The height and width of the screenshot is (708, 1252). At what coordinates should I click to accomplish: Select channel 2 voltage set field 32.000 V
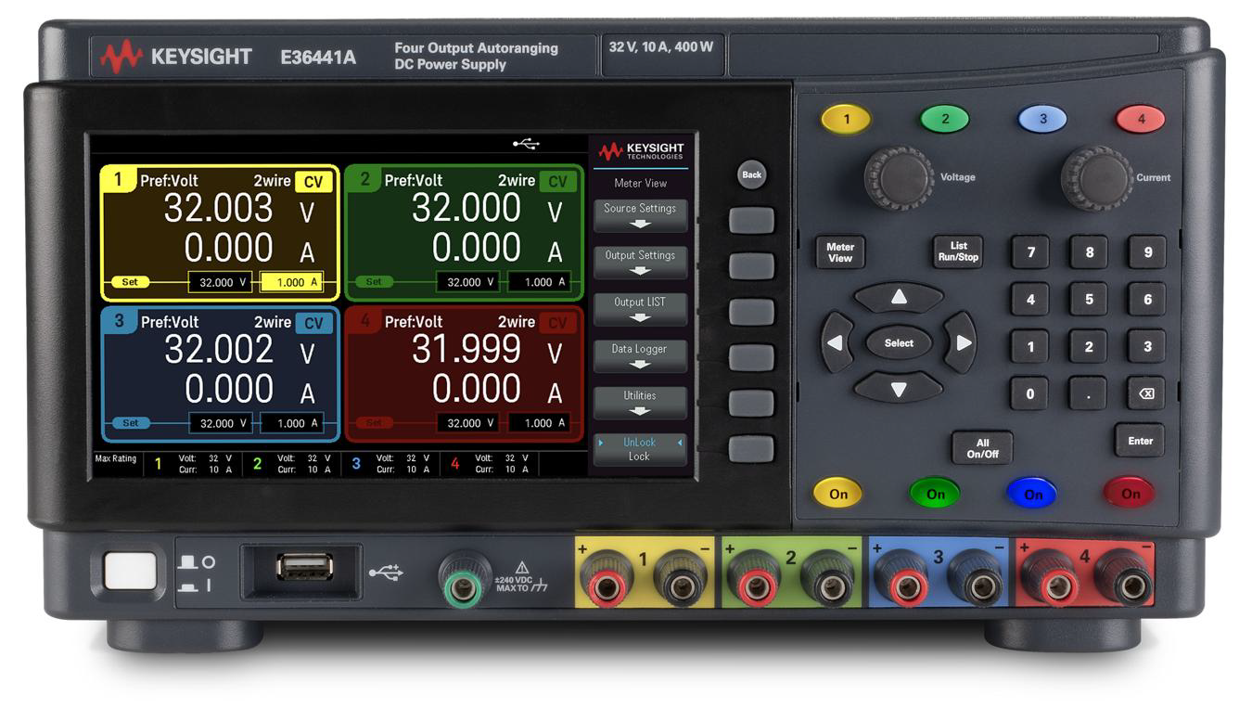(467, 282)
